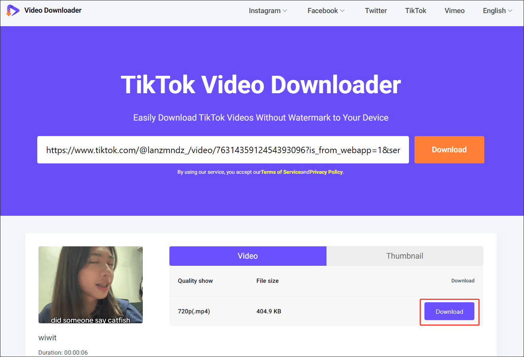Click the catfish video thumbnail

(90, 285)
